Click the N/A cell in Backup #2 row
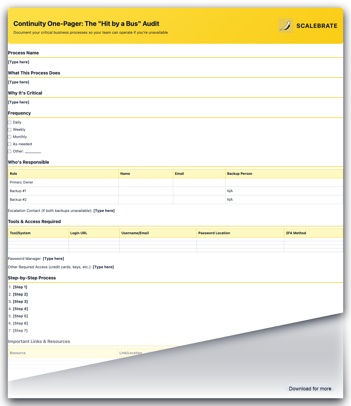 pos(284,200)
